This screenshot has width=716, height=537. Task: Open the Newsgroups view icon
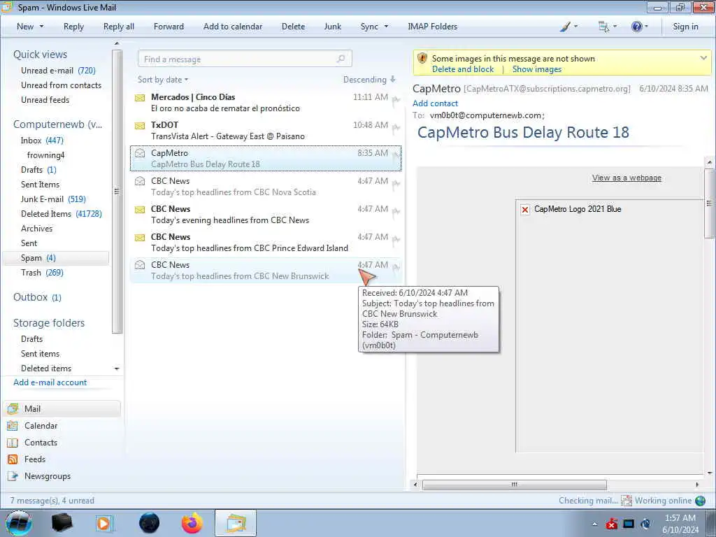tap(13, 476)
